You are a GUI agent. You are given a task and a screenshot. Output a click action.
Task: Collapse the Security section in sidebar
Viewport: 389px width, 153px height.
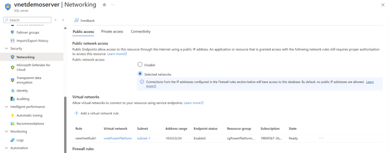tap(6, 49)
